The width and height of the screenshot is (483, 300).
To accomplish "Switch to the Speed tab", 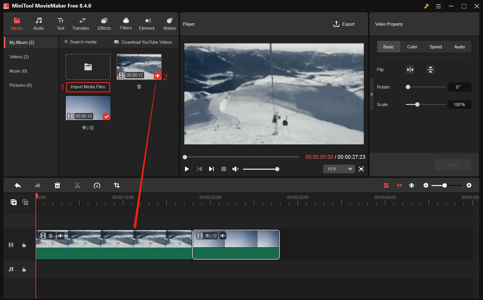I will (436, 47).
